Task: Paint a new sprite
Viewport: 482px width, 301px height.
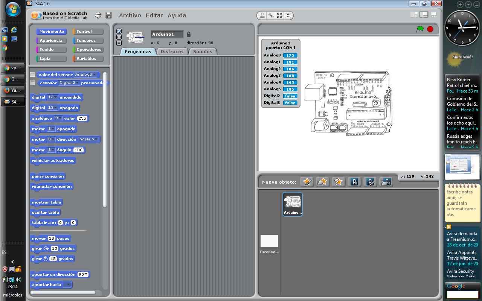Action: [307, 182]
